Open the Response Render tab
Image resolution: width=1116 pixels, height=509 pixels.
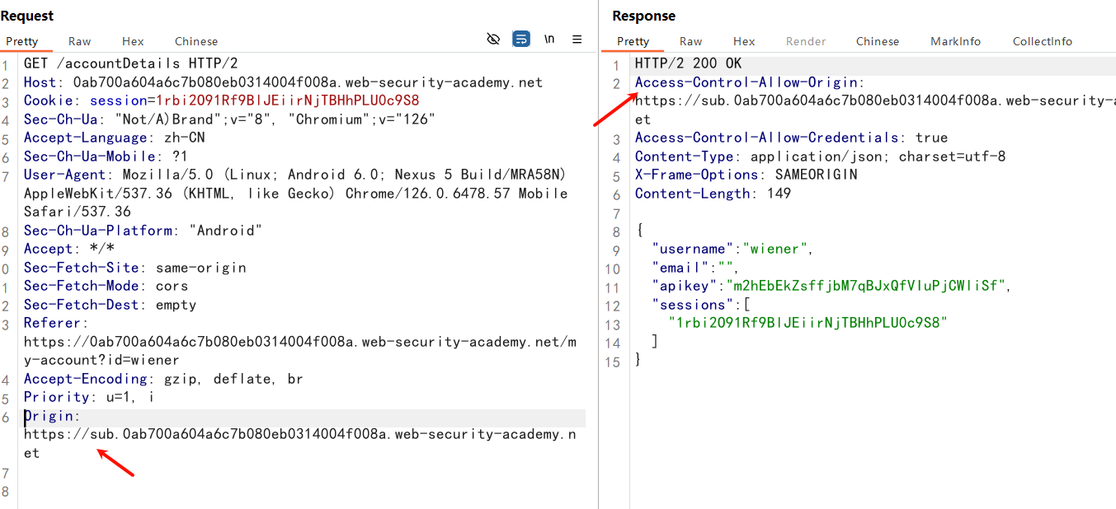point(805,41)
